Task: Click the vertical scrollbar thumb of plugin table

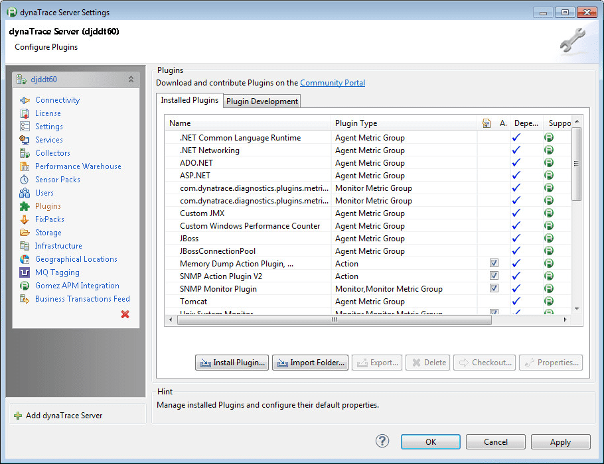Action: (x=576, y=164)
